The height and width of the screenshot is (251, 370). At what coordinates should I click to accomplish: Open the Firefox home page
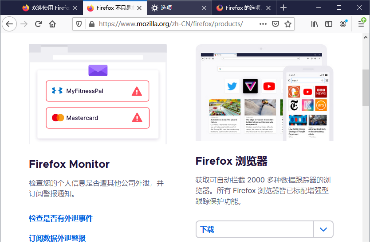[52, 24]
